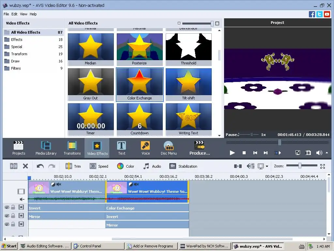Undo the last action

pos(40,166)
